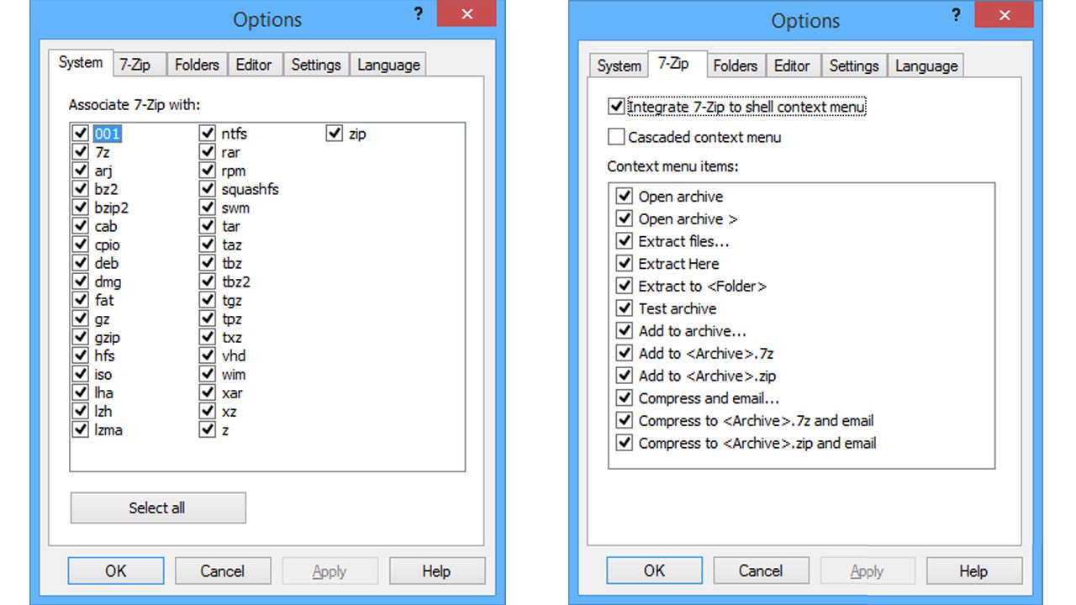Click the ? help icon in the right Options title bar

pos(957,15)
